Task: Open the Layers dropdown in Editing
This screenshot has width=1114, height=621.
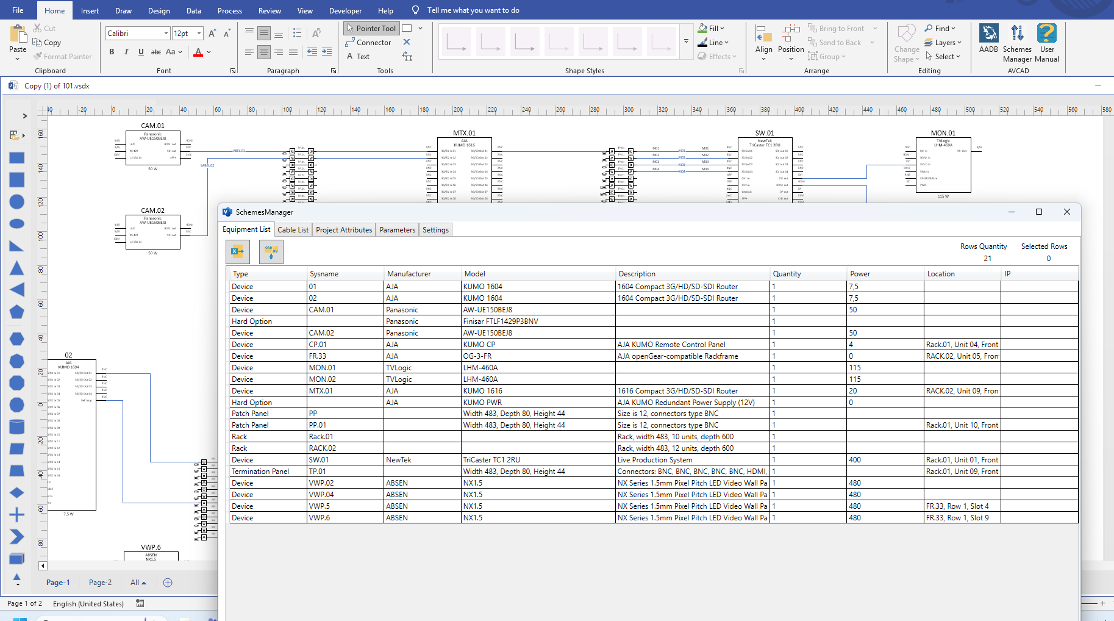Action: tap(943, 43)
